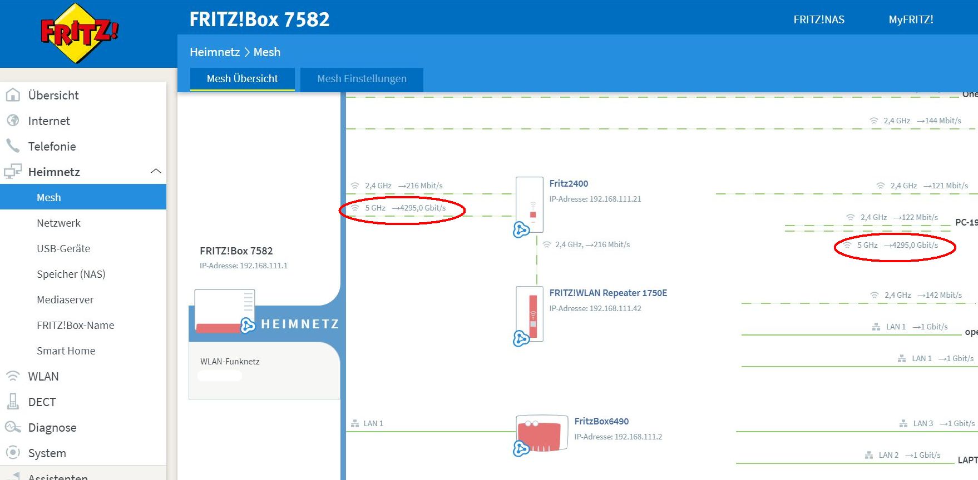The height and width of the screenshot is (480, 978).
Task: Click the LAN 1 port icon near FritzBox6490
Action: pos(355,423)
